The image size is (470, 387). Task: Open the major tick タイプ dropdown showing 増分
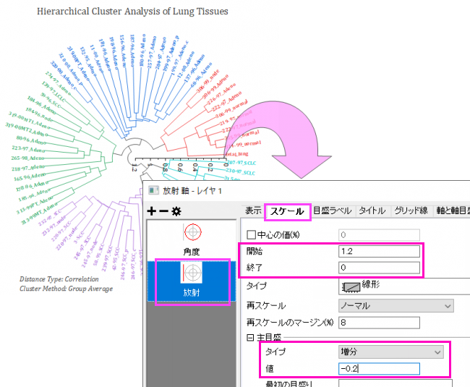tap(391, 352)
